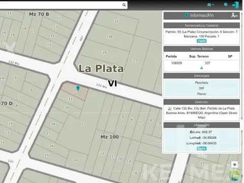Click the Partida column header

(171, 56)
